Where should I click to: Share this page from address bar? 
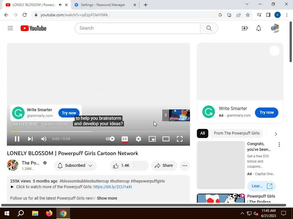(239, 15)
